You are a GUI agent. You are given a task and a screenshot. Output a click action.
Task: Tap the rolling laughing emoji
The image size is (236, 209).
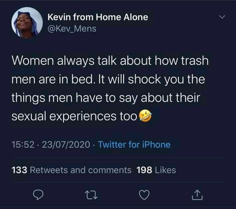pos(145,116)
